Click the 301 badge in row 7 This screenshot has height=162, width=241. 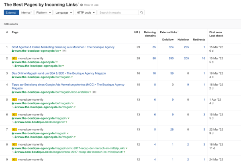coord(14,130)
